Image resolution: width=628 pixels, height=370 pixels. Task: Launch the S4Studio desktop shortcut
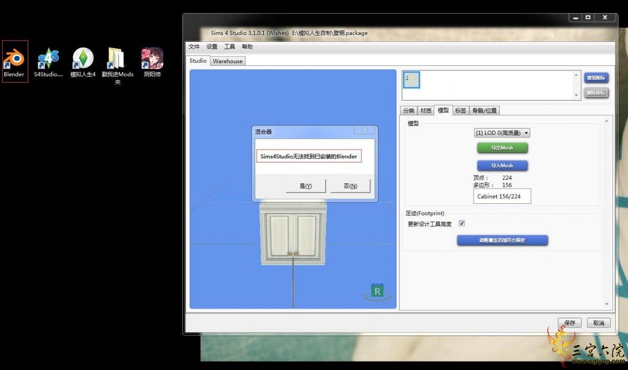(x=48, y=63)
